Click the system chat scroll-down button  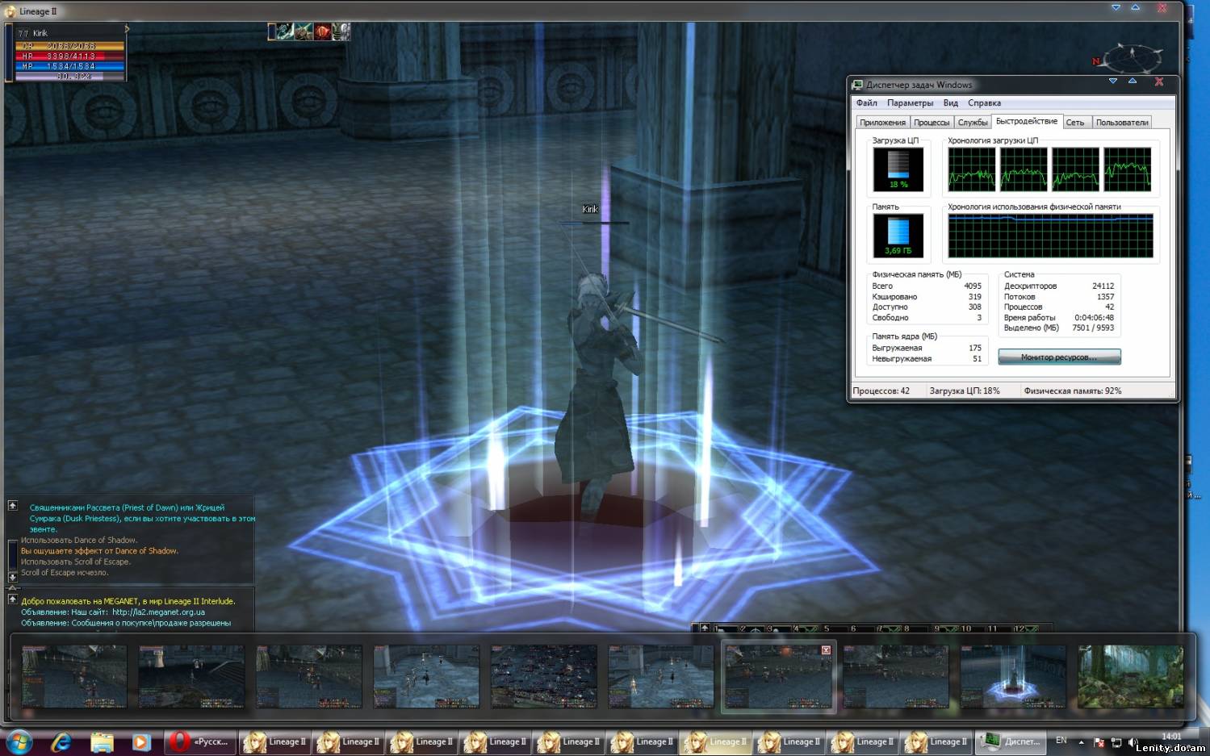tap(12, 576)
